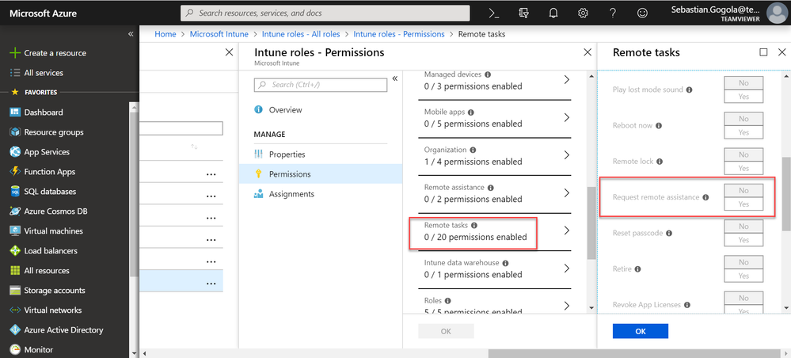Viewport: 791px width, 358px height.
Task: Click the All resources grid icon
Action: pyautogui.click(x=14, y=271)
